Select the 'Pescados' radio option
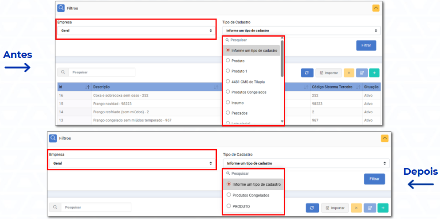The image size is (440, 219). coord(228,113)
